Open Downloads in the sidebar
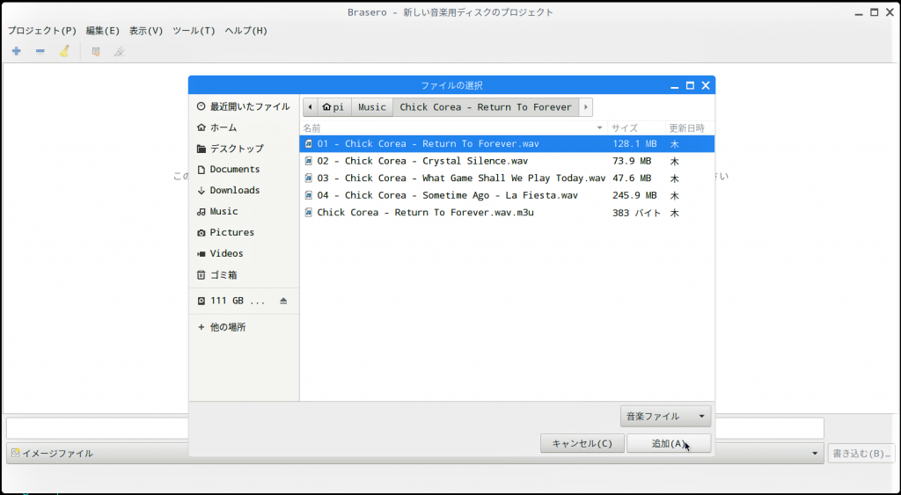 244,190
